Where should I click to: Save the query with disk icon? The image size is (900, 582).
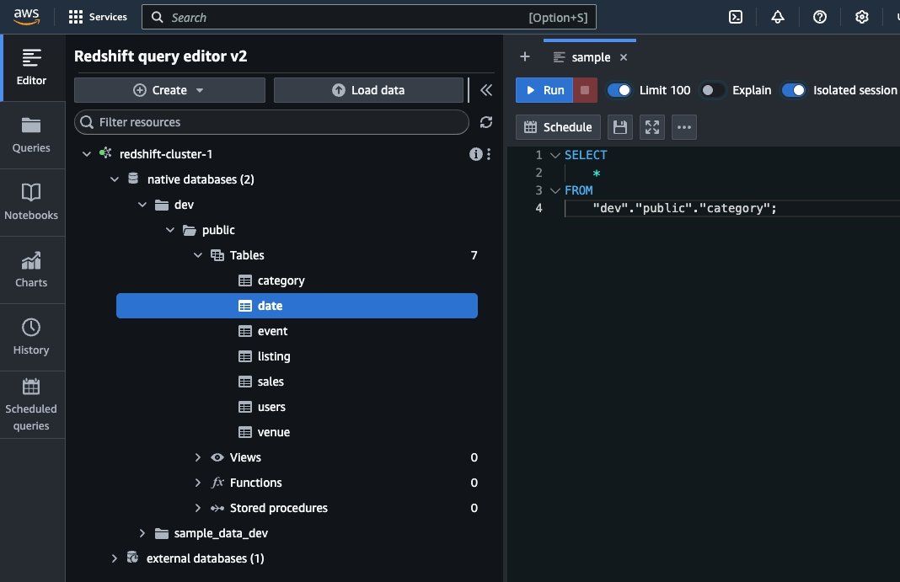point(620,127)
